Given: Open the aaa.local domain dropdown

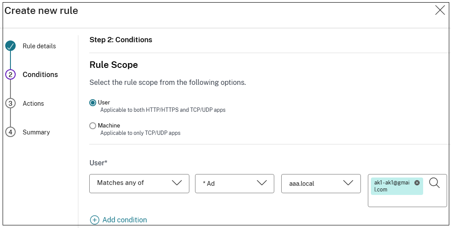Looking at the screenshot, I should [x=321, y=183].
